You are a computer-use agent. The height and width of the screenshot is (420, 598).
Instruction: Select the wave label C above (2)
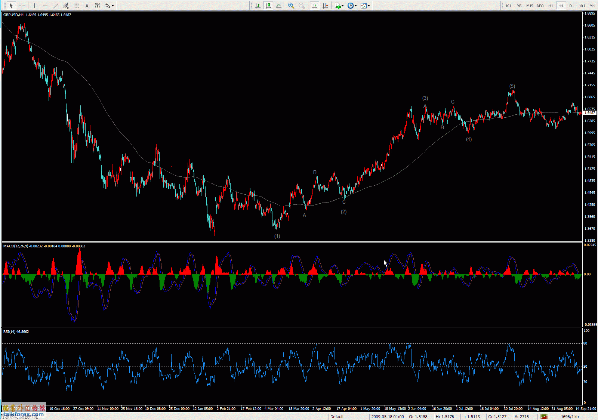coord(344,202)
